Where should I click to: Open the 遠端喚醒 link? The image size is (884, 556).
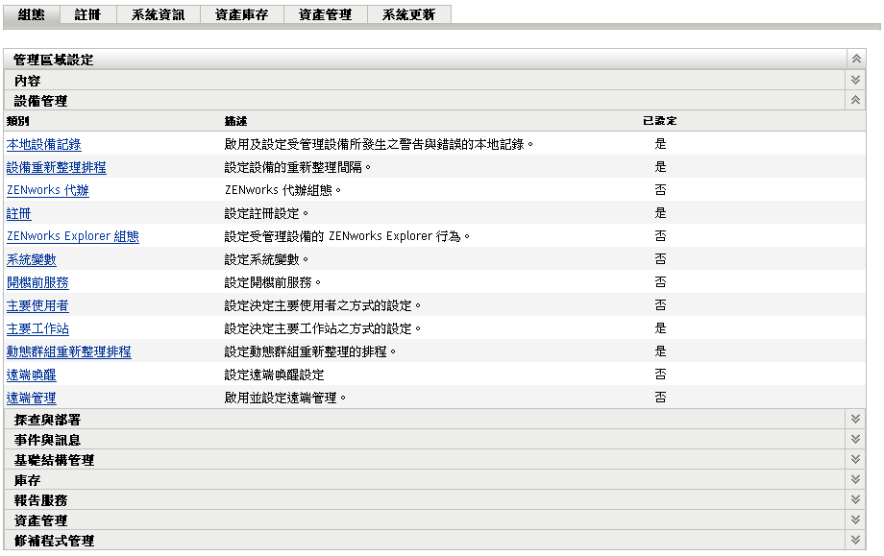coord(32,375)
